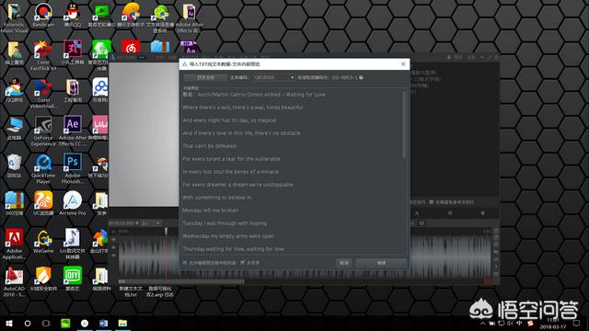Open This PC desktop icon

tap(15, 129)
